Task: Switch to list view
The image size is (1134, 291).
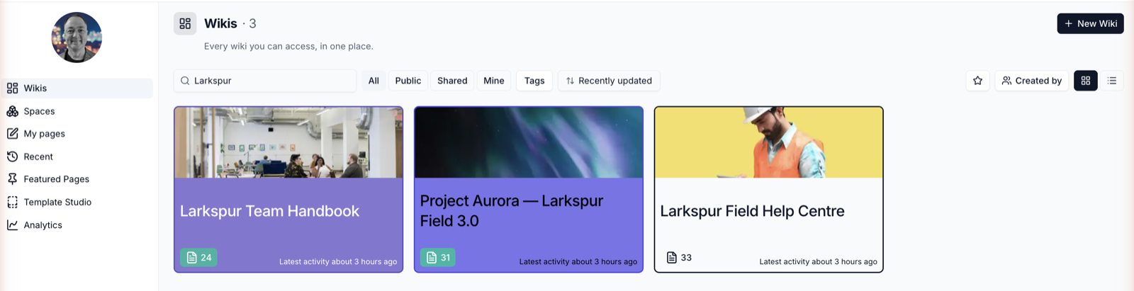Action: click(1112, 81)
